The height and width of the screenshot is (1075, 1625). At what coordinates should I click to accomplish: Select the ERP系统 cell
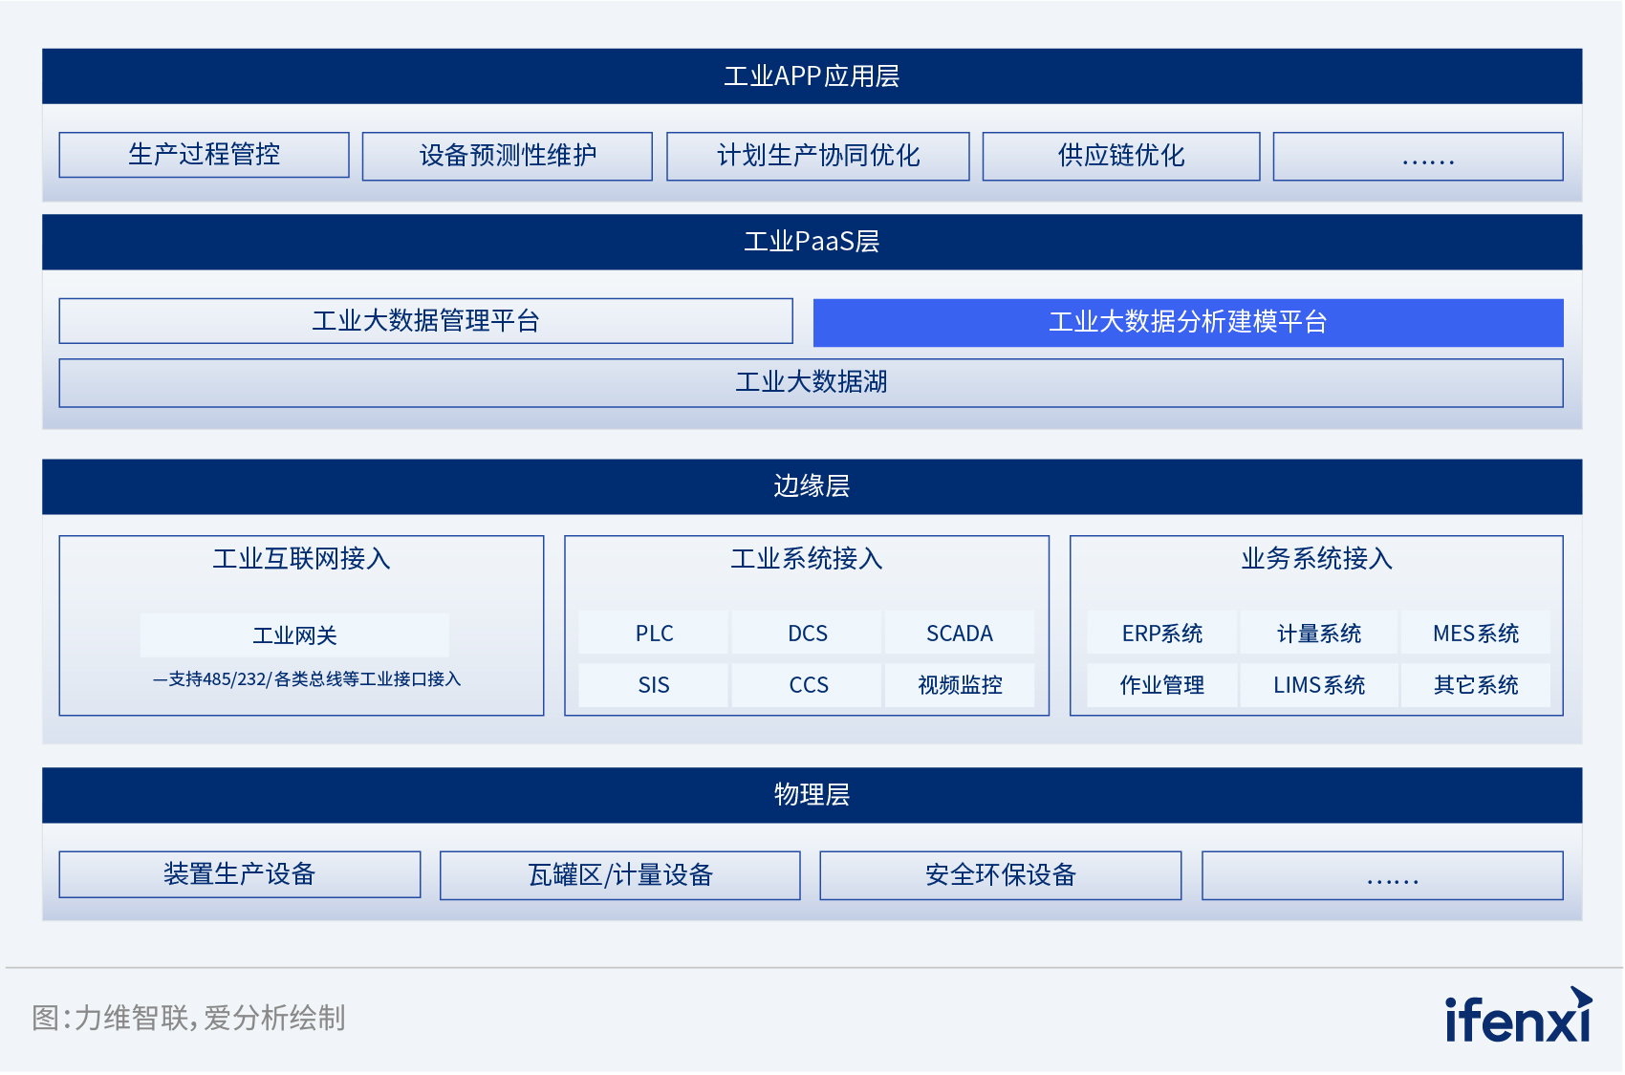pyautogui.click(x=1162, y=633)
